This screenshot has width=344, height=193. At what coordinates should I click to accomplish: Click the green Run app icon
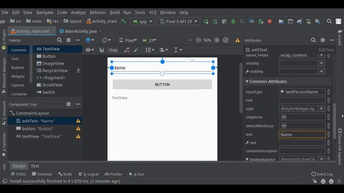point(206,21)
